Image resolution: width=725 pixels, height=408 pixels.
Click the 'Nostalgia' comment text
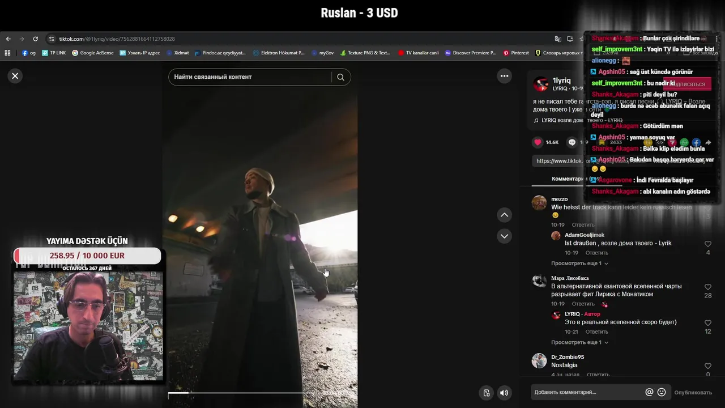pyautogui.click(x=564, y=365)
